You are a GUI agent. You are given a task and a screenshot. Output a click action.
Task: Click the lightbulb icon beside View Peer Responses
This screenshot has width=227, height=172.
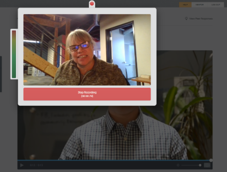tap(186, 18)
